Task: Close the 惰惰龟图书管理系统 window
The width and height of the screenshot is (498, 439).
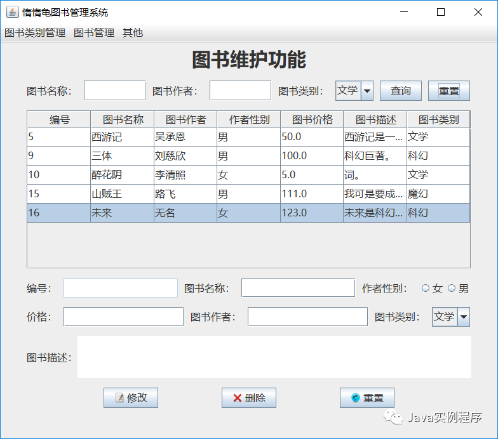Action: point(478,12)
